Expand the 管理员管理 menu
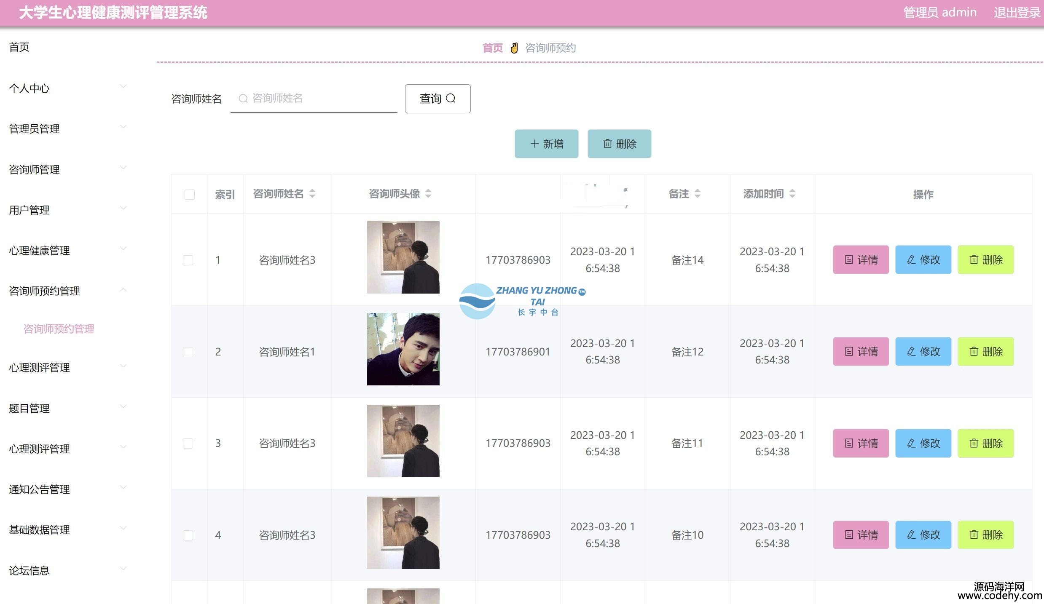This screenshot has width=1044, height=604. [x=68, y=128]
